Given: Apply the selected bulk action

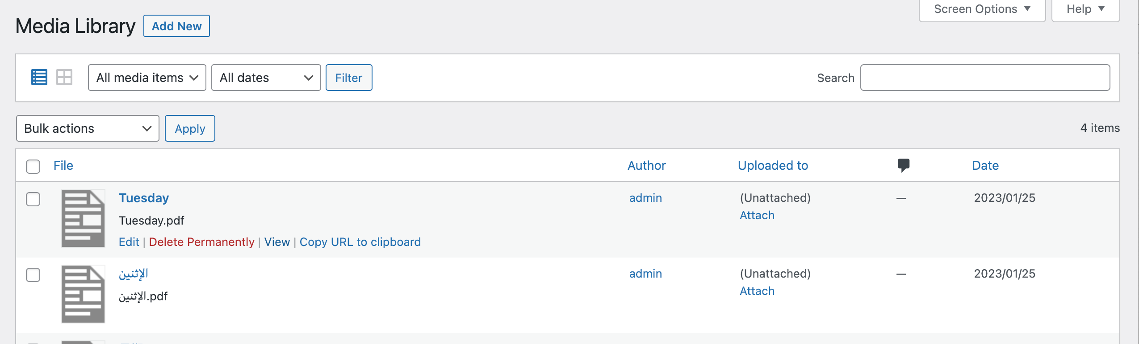Looking at the screenshot, I should 190,128.
